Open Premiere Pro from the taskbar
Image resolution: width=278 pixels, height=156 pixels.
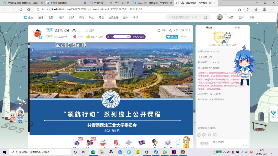click(x=174, y=152)
